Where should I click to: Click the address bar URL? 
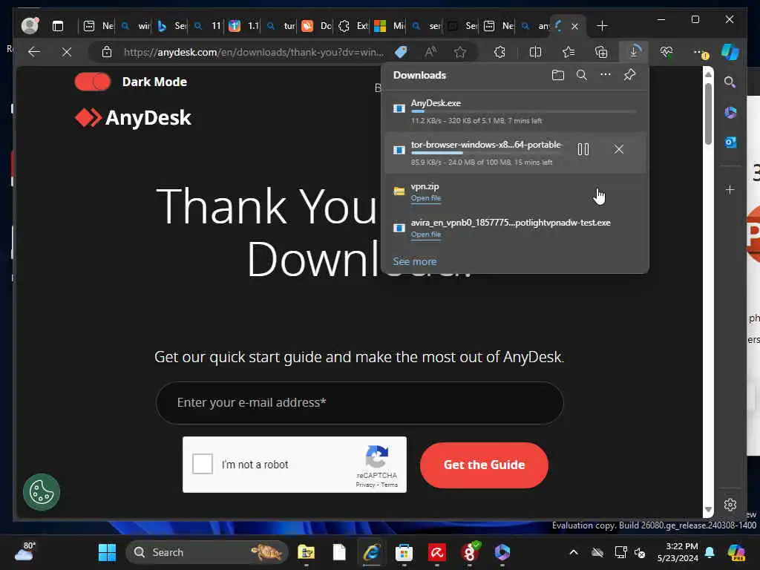click(x=254, y=52)
